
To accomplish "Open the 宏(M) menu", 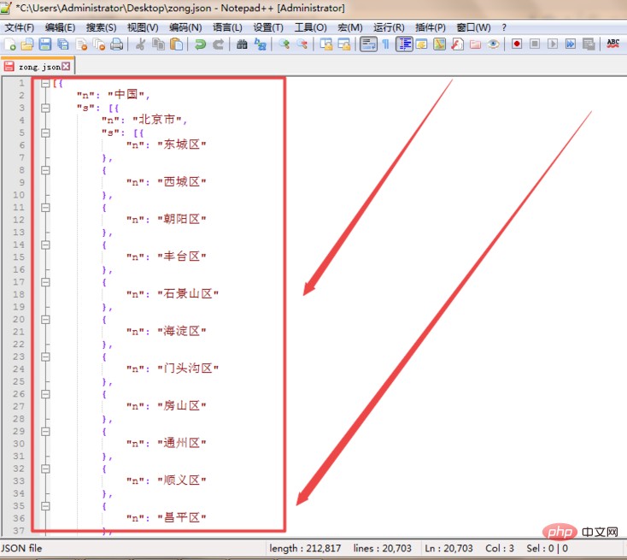I will coord(350,27).
